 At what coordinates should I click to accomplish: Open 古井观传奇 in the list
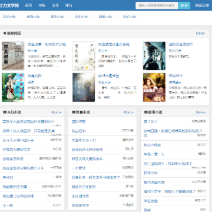click(x=80, y=196)
